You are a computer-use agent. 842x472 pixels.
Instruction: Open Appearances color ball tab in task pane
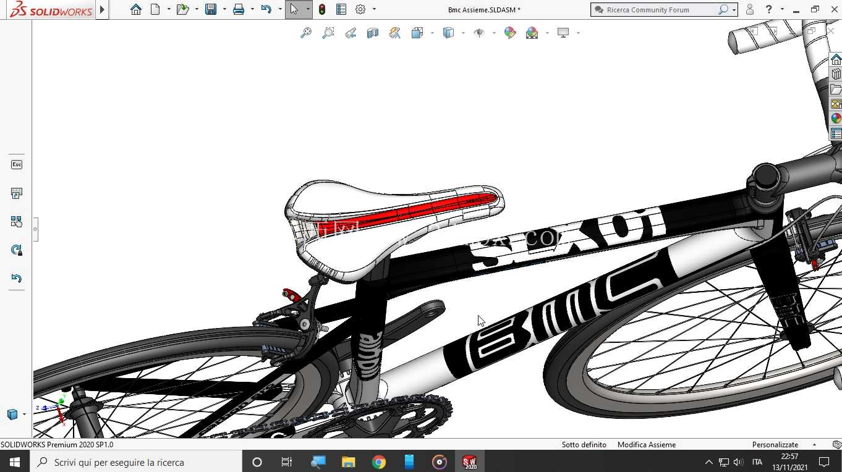[x=836, y=118]
